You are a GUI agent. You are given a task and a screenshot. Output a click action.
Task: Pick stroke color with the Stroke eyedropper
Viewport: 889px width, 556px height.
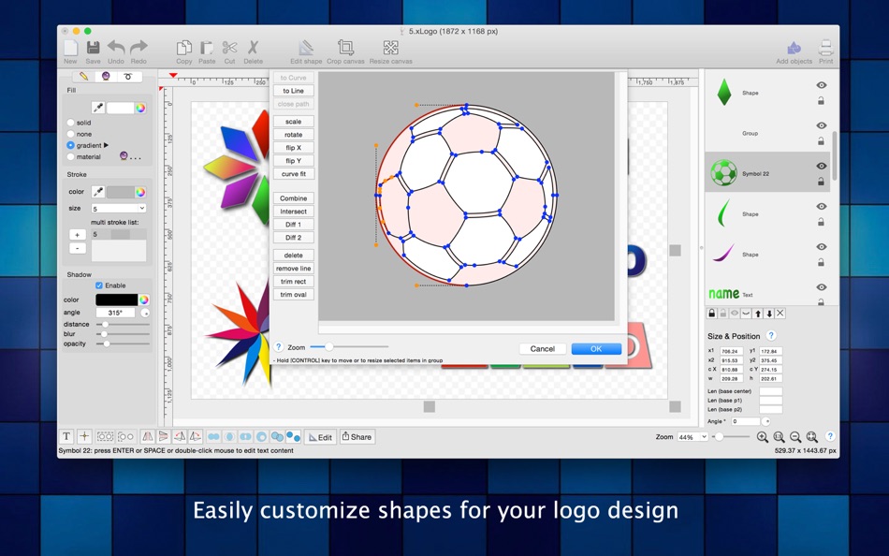(x=98, y=192)
